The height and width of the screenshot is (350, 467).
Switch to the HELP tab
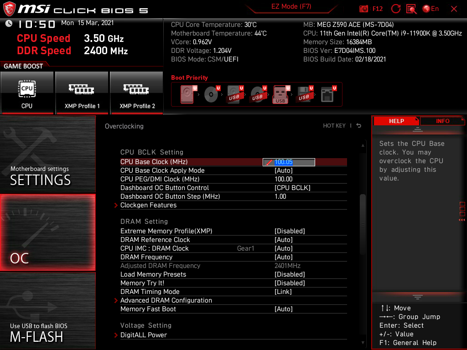click(396, 121)
